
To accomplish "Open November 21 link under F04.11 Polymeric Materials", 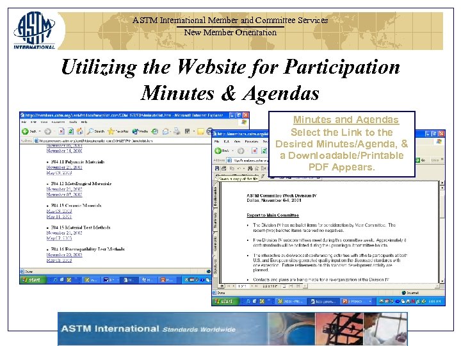I will [x=64, y=167].
